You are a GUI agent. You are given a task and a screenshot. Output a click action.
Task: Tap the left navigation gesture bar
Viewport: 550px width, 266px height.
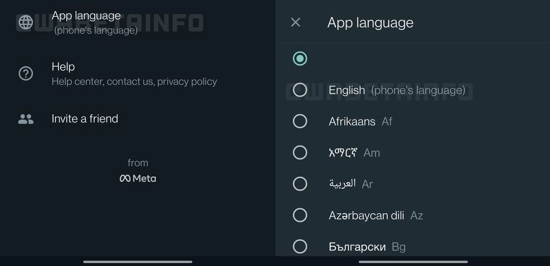138,262
